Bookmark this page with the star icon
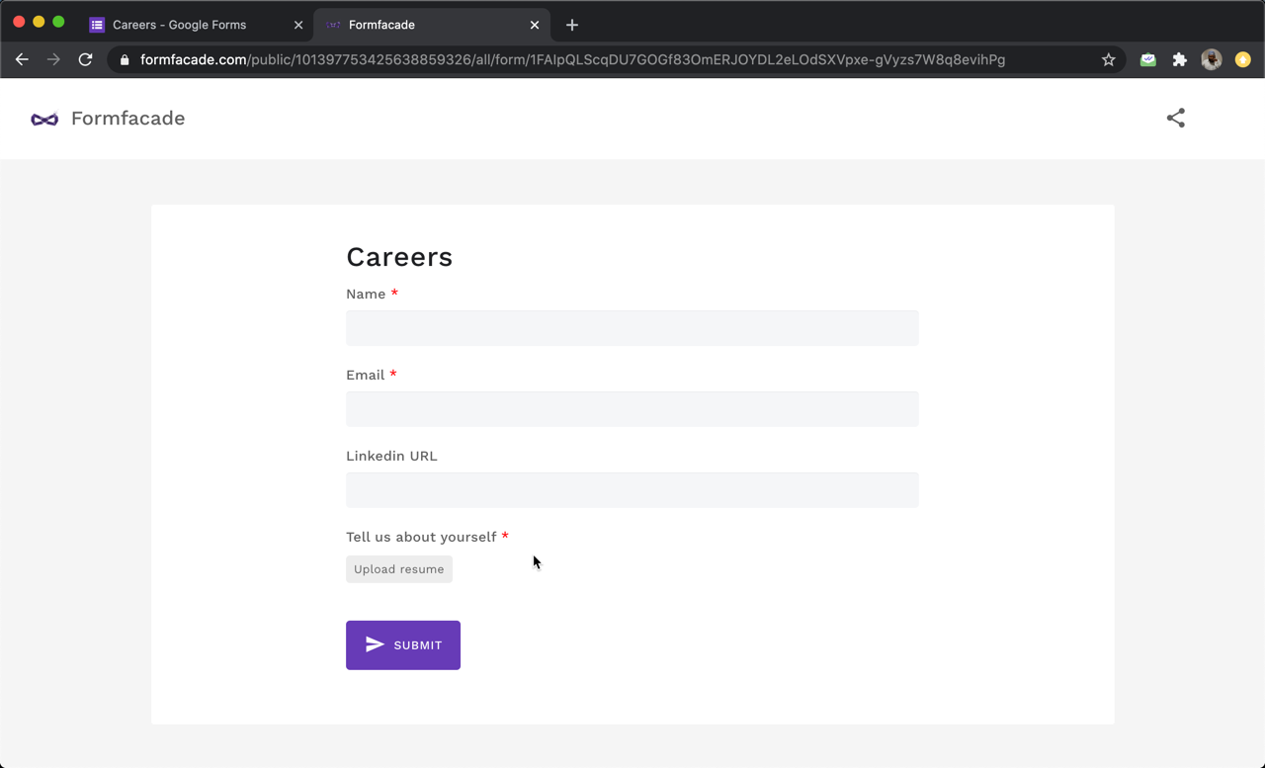Image resolution: width=1265 pixels, height=768 pixels. click(1108, 60)
